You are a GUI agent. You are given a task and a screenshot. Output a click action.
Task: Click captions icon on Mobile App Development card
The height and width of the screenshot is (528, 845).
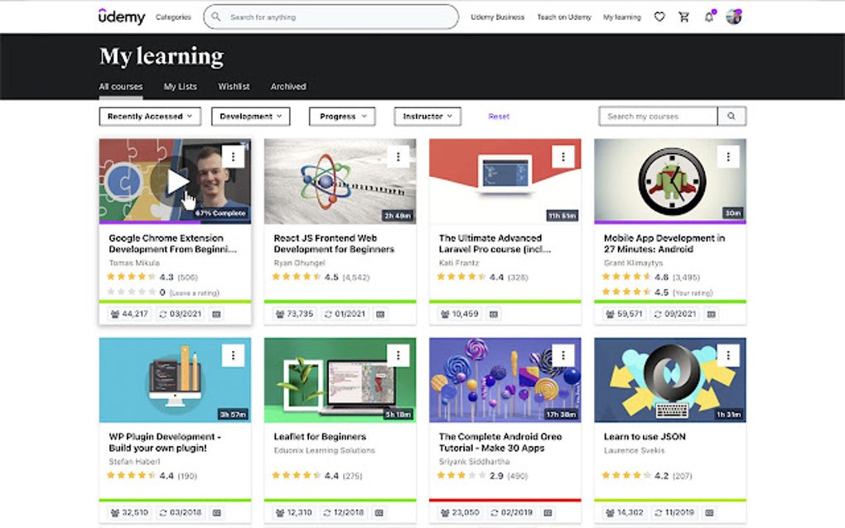[x=712, y=314]
